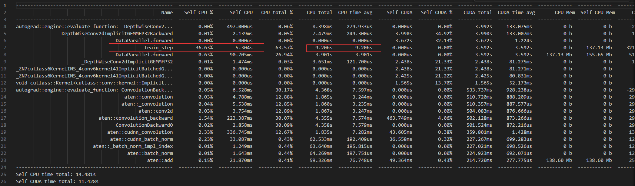Select the 76.748us CPU time avg value

[361, 160]
